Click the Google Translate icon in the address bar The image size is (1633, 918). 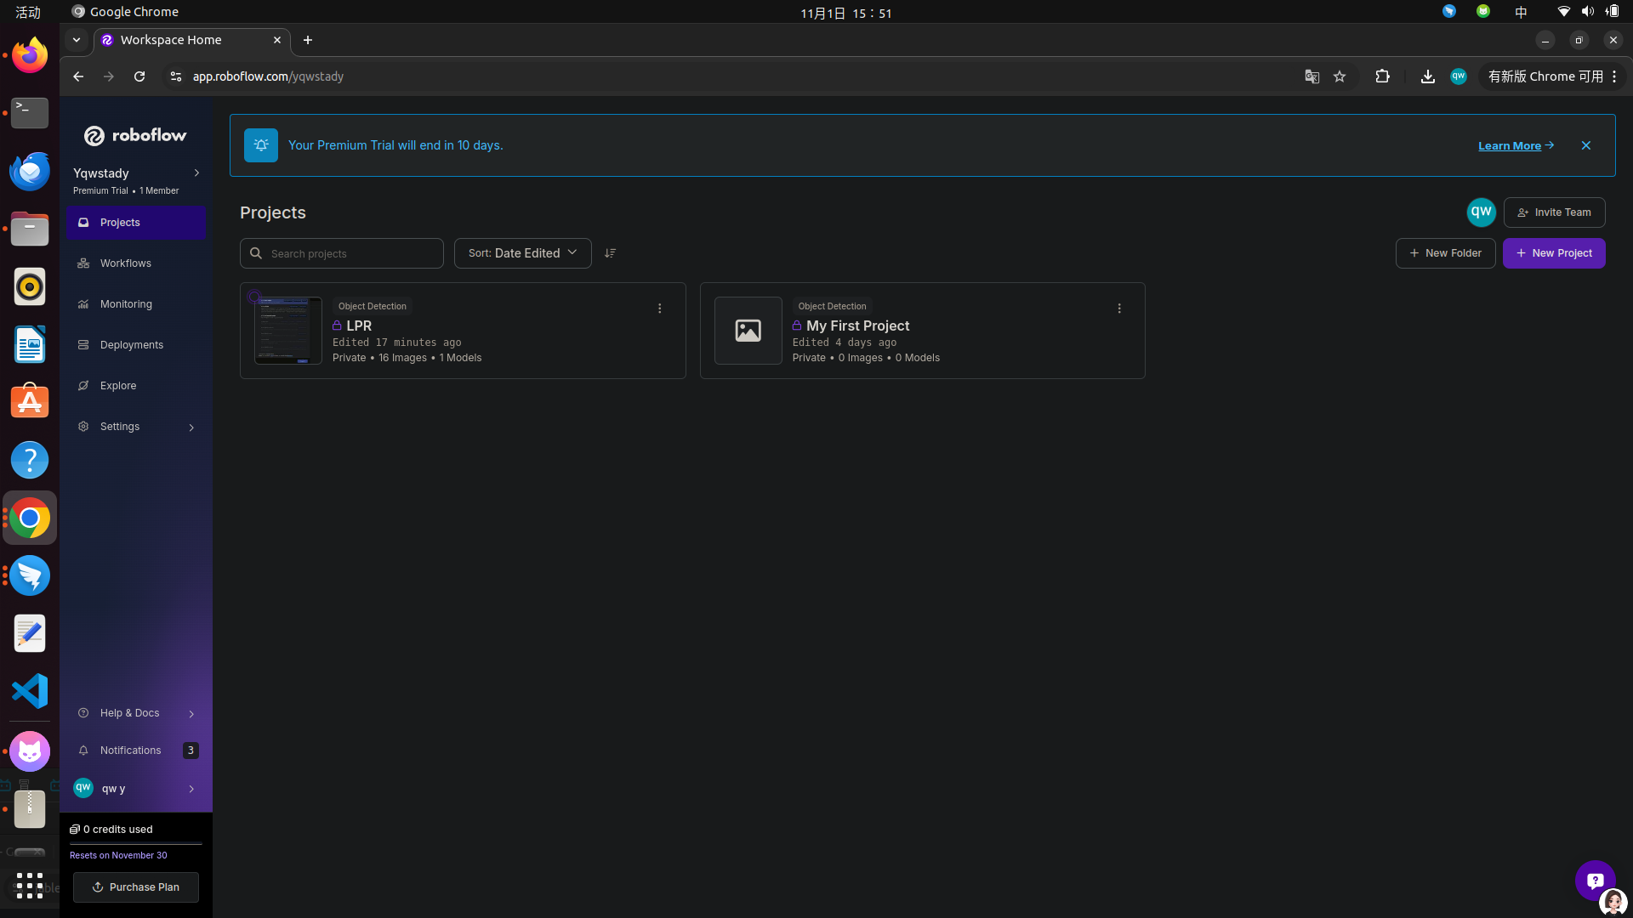click(1312, 76)
